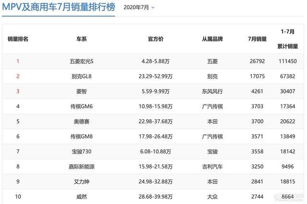
Task: Click July sales value 4261
Action: pos(257,91)
